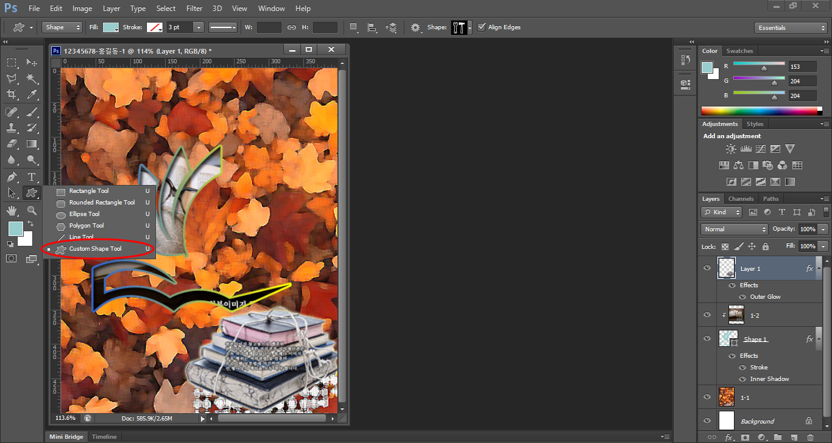The width and height of the screenshot is (832, 443).
Task: Open the Filter menu
Action: pyautogui.click(x=194, y=9)
